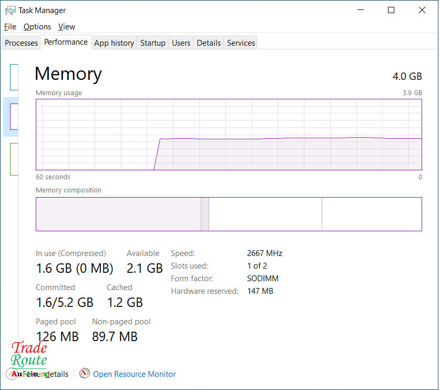Show the Details tab
Viewport: 440px width, 390px height.
209,43
